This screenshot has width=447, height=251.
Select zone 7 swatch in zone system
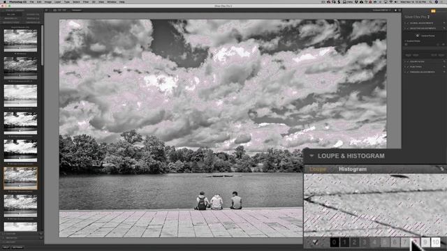405,242
